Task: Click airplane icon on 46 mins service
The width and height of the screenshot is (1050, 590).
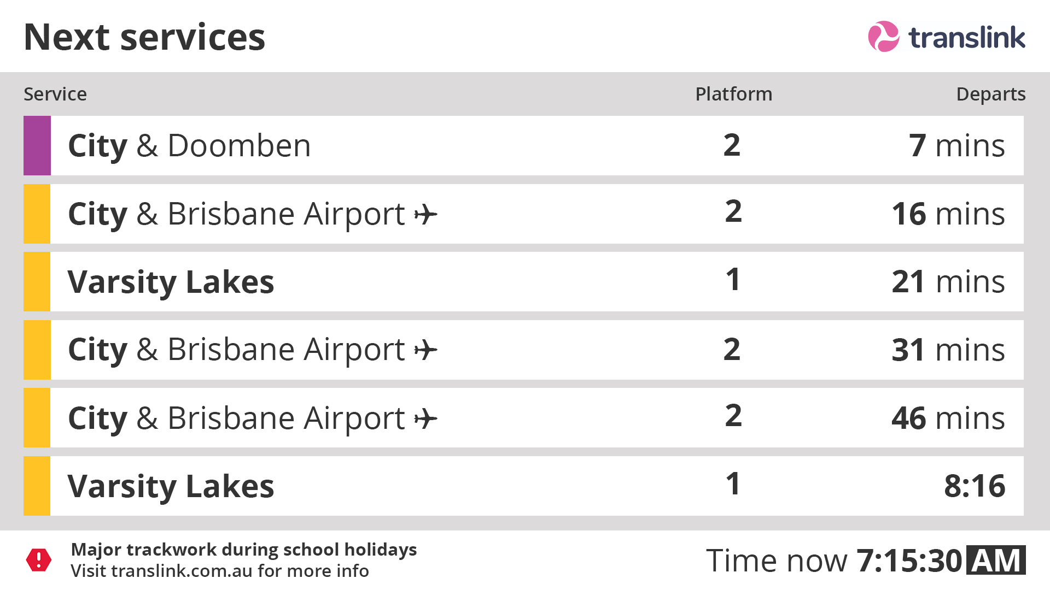Action: tap(425, 419)
